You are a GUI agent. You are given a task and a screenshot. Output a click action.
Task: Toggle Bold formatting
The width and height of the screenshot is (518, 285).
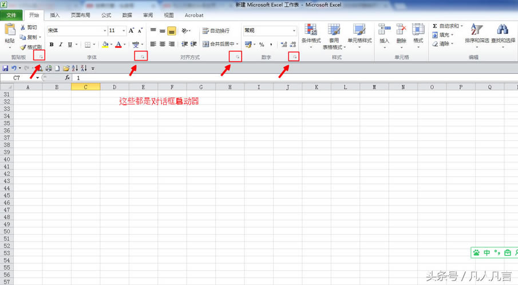[x=52, y=44]
